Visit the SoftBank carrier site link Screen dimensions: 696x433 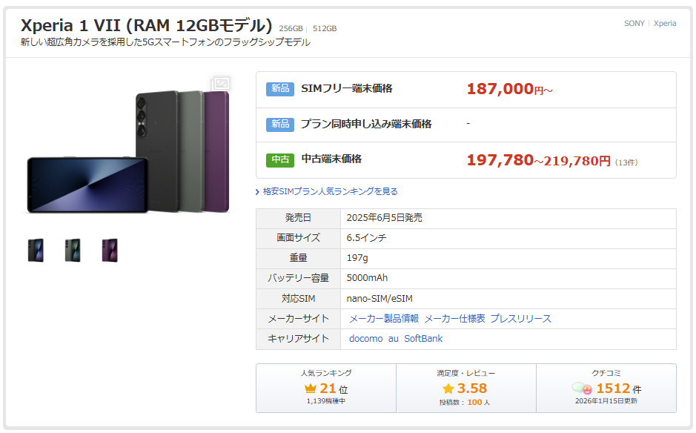(423, 338)
